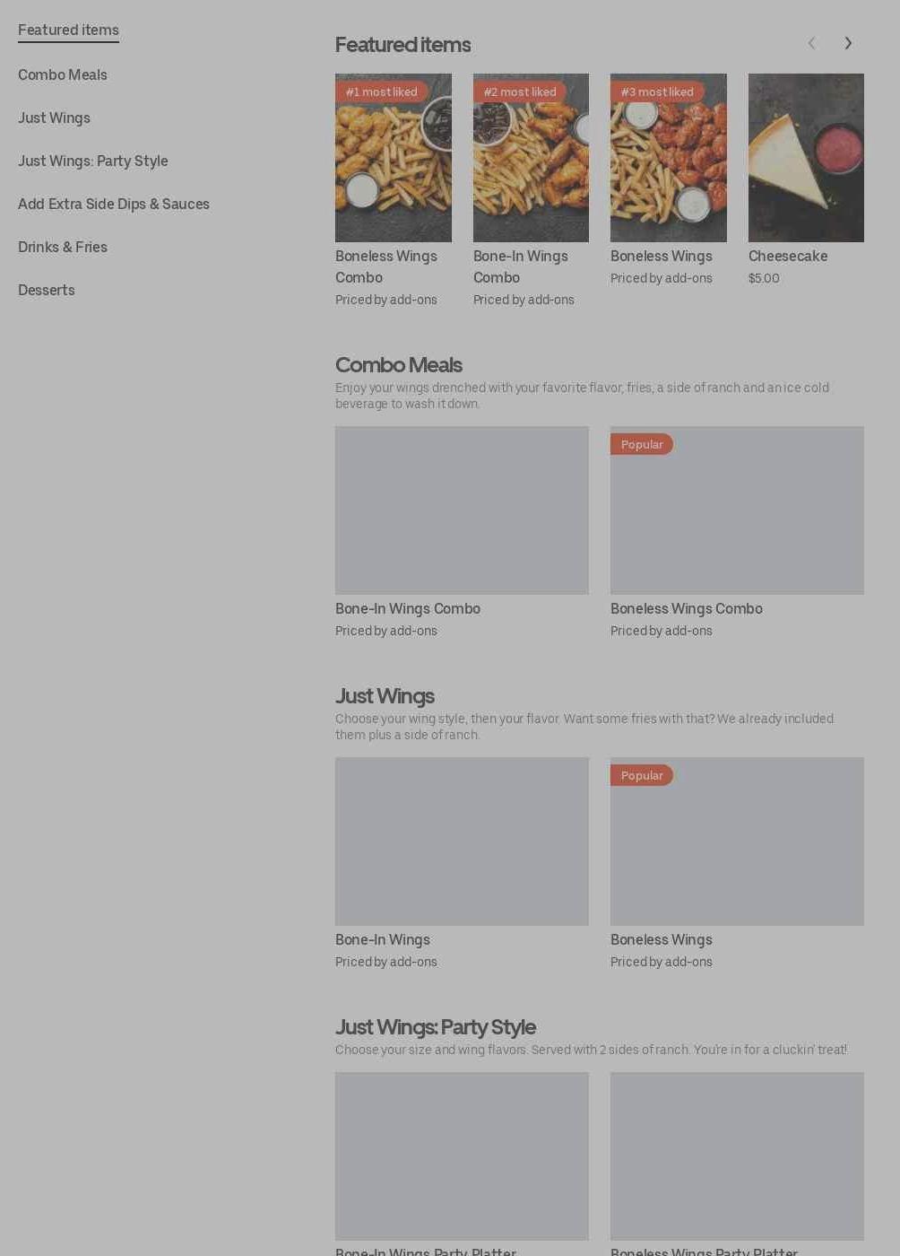900x1256 pixels.
Task: Open the Popular Boneless Wings Combo card
Action: (x=737, y=510)
